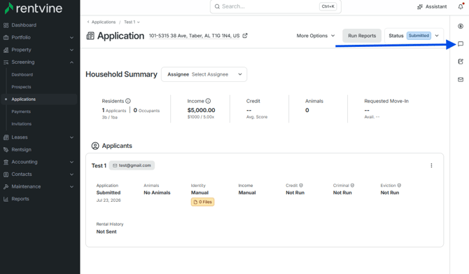Screen dimensions: 469x274
Task: Click the external link icon beside address
Action: tap(245, 36)
